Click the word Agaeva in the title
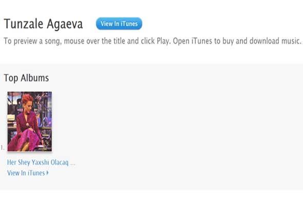The image size is (303, 205). tap(65, 24)
